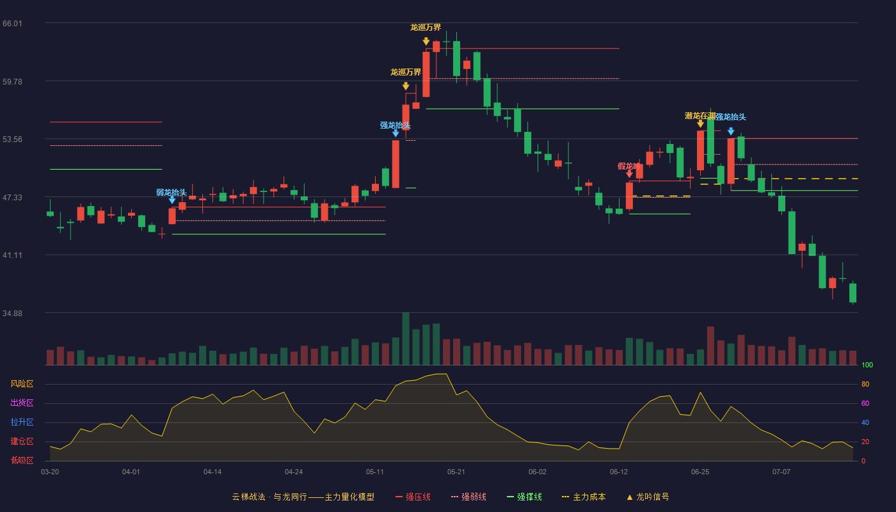Click the 强龙抬头 arrow beside 潜龙在渊 signal
Image resolution: width=896 pixels, height=512 pixels.
pos(731,131)
